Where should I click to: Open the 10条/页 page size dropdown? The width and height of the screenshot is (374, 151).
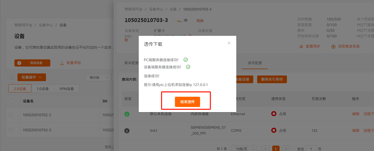coord(244,149)
